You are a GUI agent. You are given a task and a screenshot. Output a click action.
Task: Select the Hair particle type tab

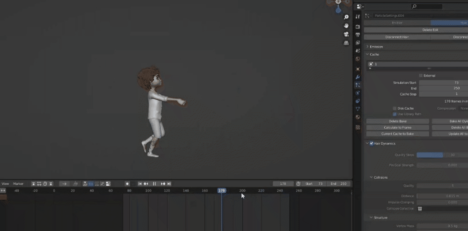pyautogui.click(x=449, y=22)
